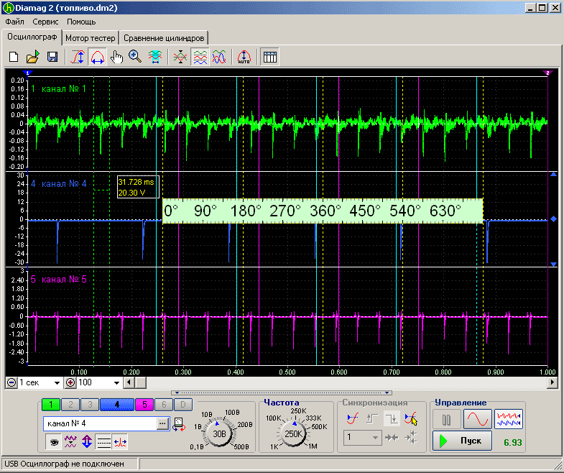
Task: Select green channel 1 button
Action: coord(51,405)
